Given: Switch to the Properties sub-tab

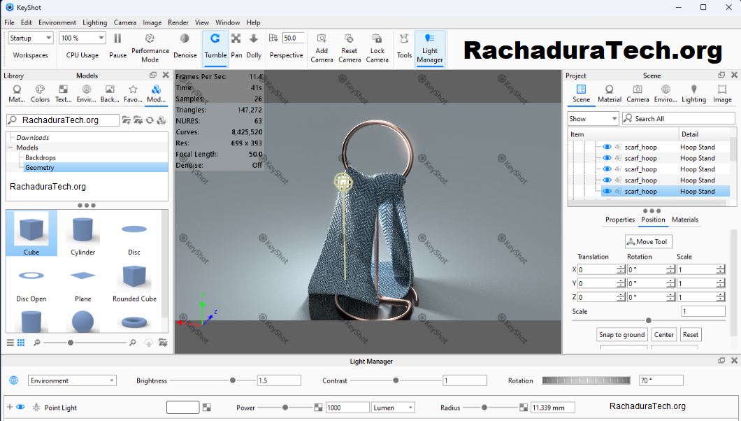Looking at the screenshot, I should tap(619, 220).
